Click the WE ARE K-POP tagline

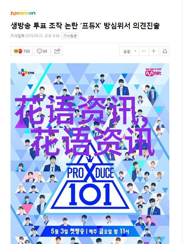click(x=153, y=69)
